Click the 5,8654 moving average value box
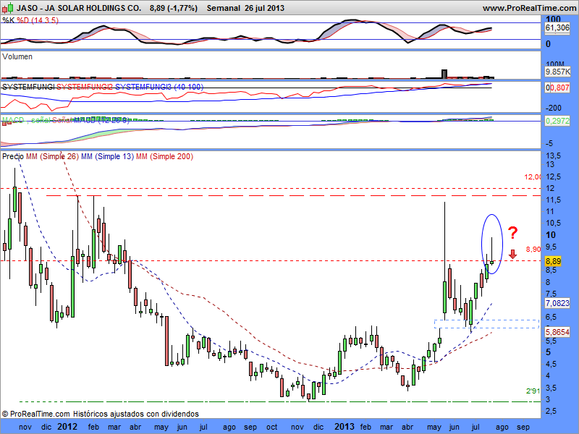 (557, 332)
